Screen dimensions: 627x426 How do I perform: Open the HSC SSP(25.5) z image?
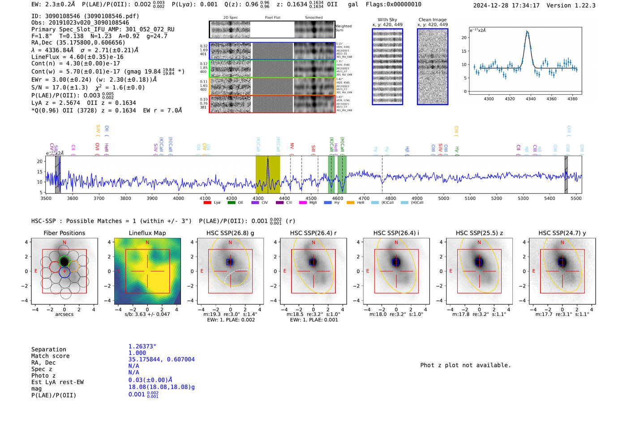click(479, 271)
